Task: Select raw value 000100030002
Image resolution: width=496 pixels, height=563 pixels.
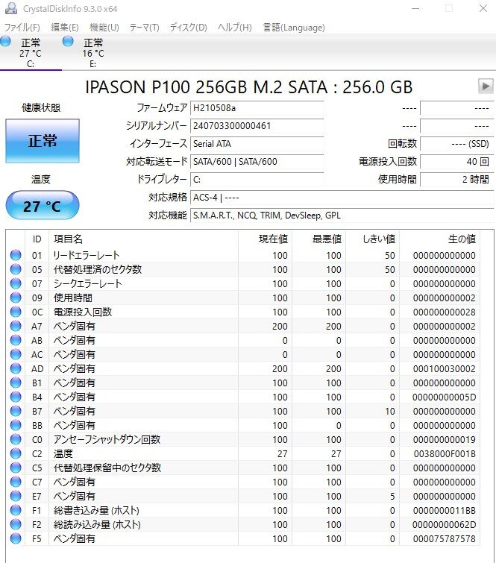Action: point(445,369)
